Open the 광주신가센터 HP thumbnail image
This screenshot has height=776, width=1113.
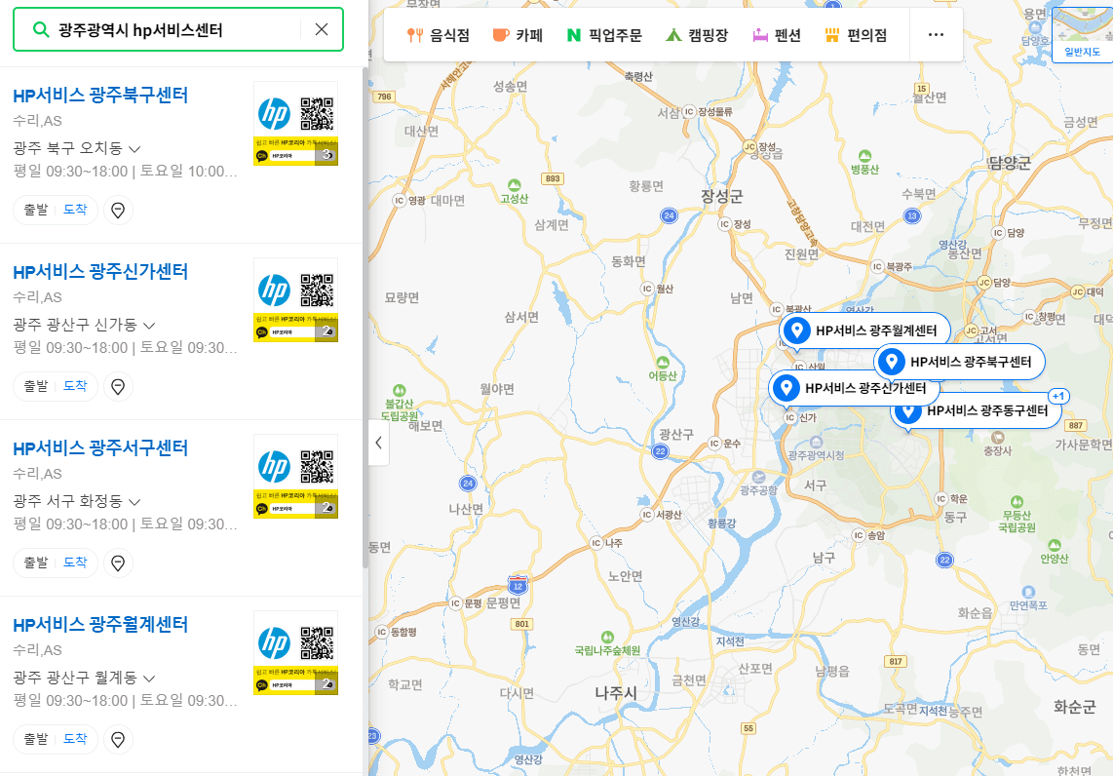(x=295, y=299)
